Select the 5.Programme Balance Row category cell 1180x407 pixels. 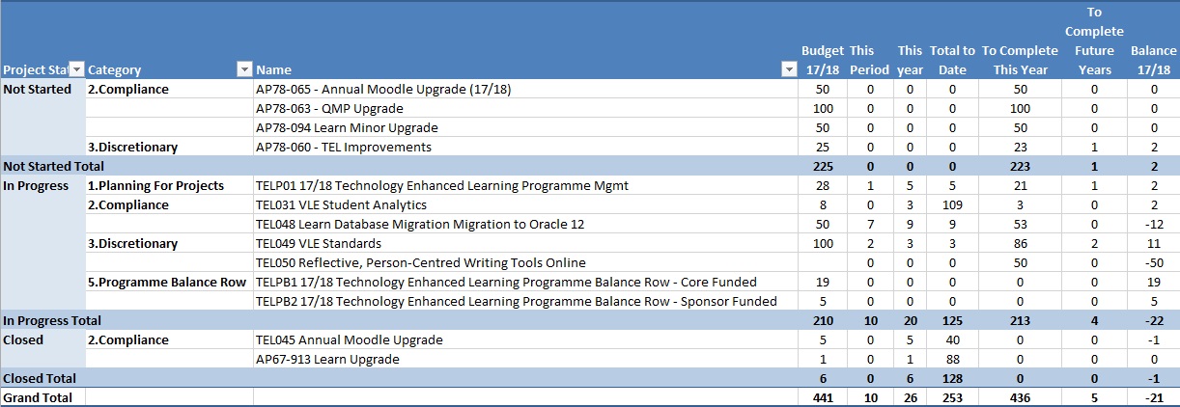(x=168, y=282)
